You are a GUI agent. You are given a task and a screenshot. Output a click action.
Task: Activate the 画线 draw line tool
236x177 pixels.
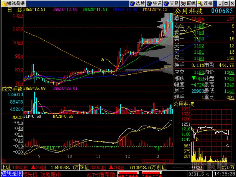click(188, 4)
